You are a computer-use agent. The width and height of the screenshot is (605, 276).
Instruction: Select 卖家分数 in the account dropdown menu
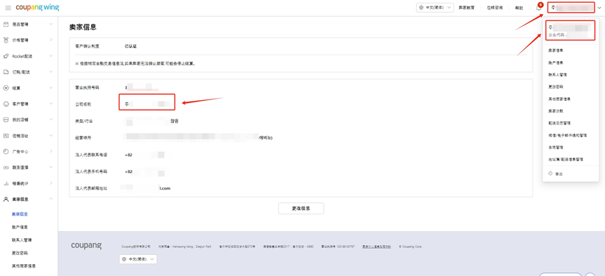[556, 111]
